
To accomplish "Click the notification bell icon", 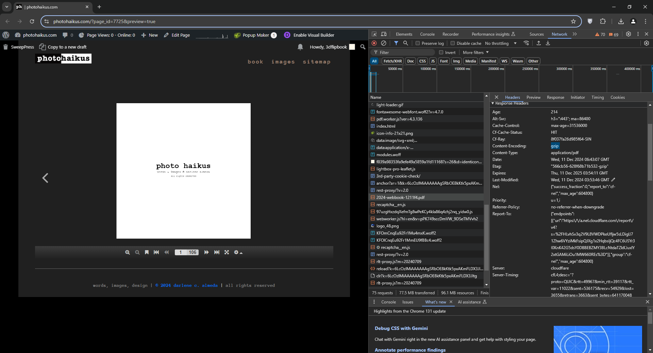I will pyautogui.click(x=300, y=47).
